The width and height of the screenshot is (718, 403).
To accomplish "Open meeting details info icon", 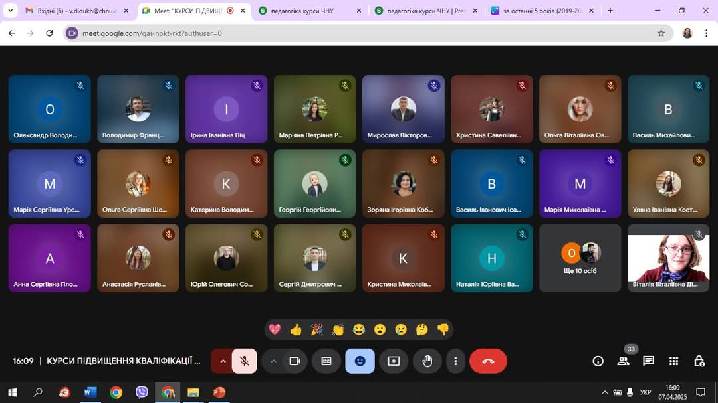I will pos(598,361).
